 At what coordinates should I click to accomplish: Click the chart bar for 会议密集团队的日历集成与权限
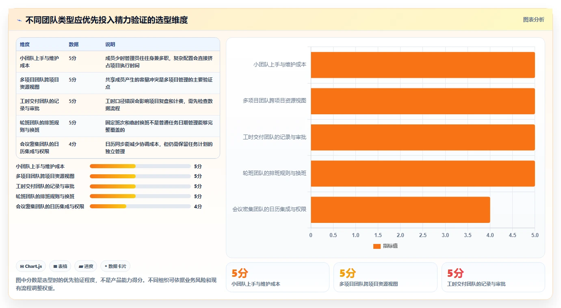[401, 210]
